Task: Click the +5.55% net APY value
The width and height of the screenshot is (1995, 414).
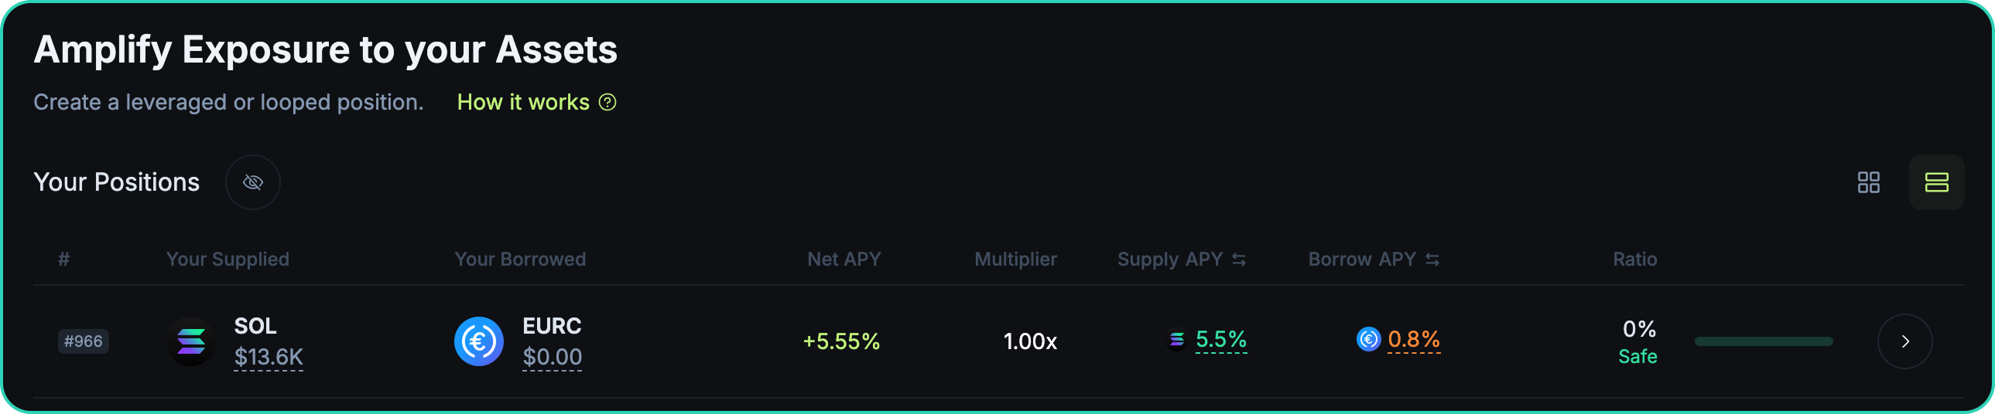Action: (x=841, y=341)
